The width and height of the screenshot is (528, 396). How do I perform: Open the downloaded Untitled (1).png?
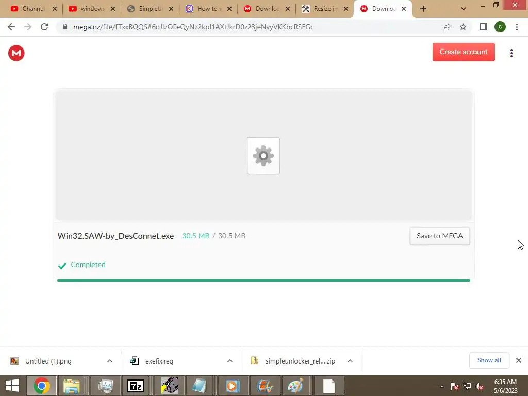click(48, 361)
